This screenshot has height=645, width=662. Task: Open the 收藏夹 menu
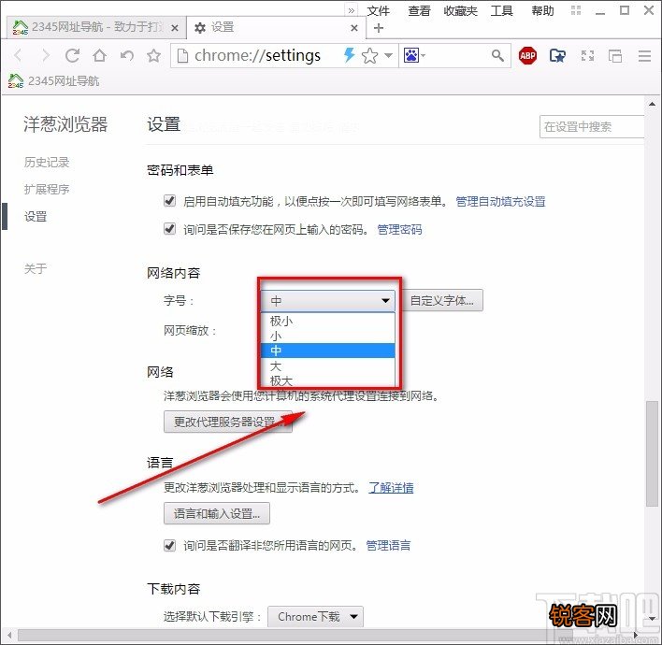(460, 10)
